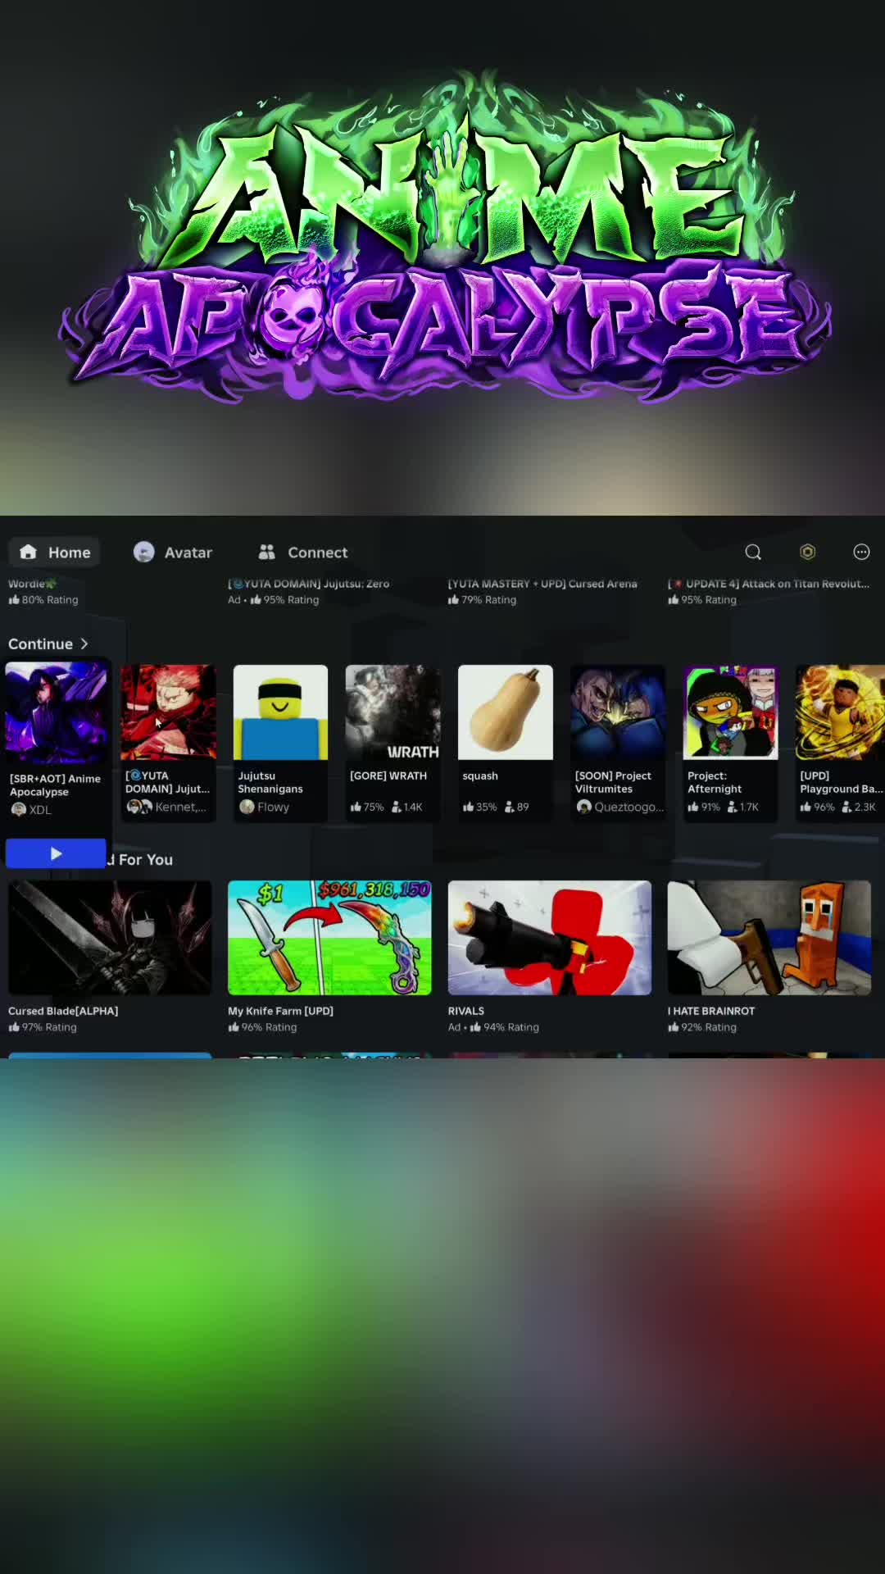Image resolution: width=885 pixels, height=1574 pixels.
Task: Click the 97% Rating under Cursed Blade
Action: [43, 1027]
